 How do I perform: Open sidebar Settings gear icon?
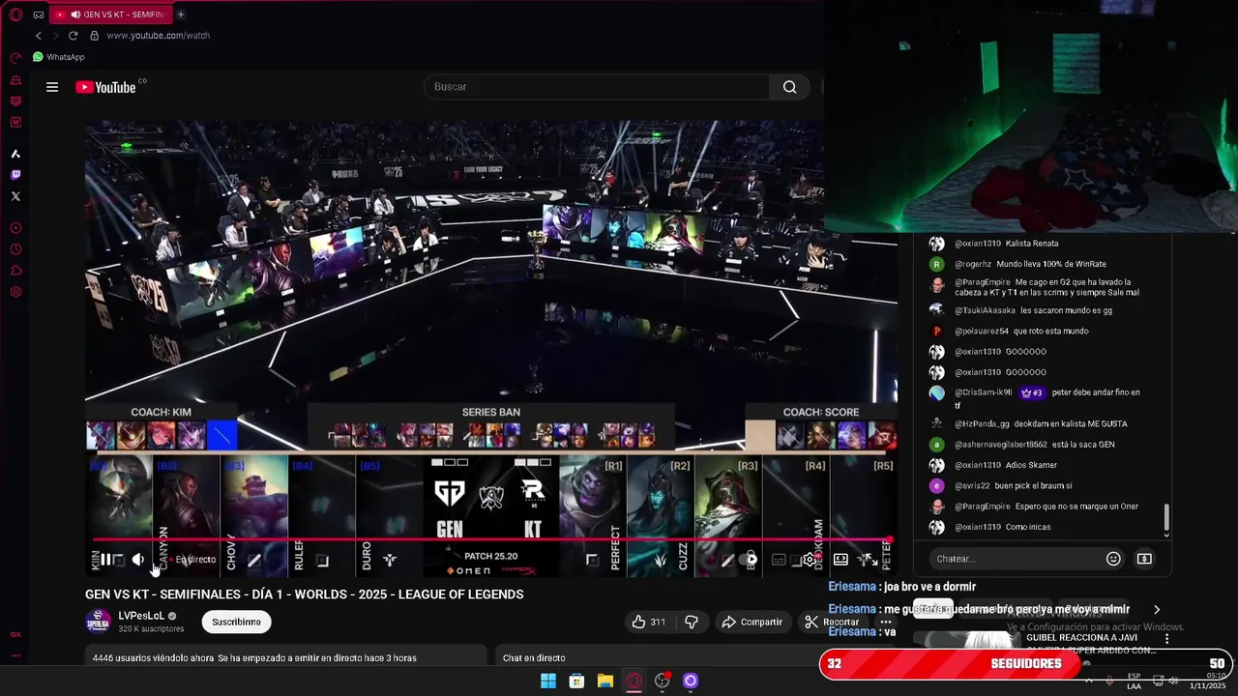15,292
